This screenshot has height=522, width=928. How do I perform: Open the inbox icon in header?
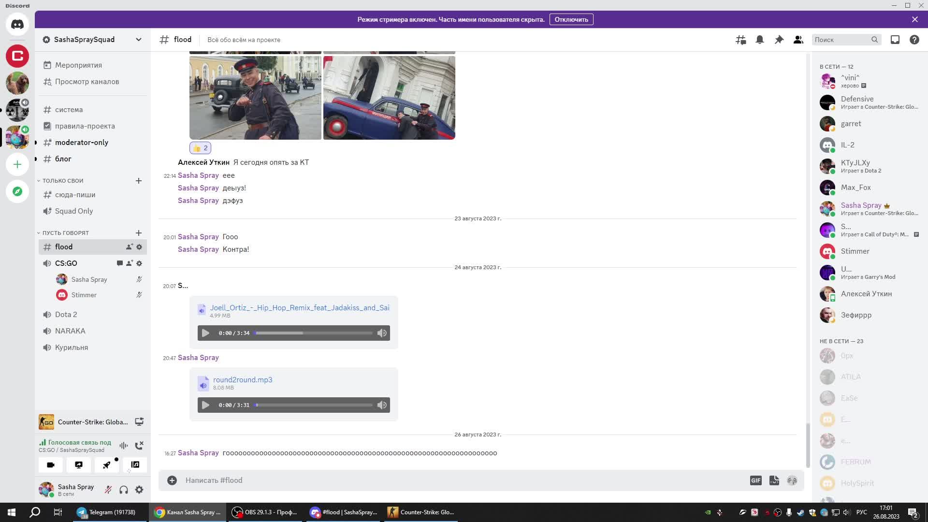click(x=895, y=40)
